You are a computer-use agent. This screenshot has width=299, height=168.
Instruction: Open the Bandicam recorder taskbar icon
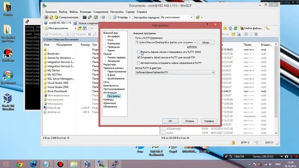[60, 164]
